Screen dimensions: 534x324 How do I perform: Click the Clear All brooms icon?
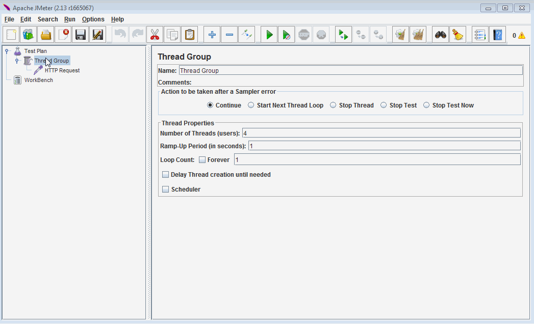coord(418,35)
